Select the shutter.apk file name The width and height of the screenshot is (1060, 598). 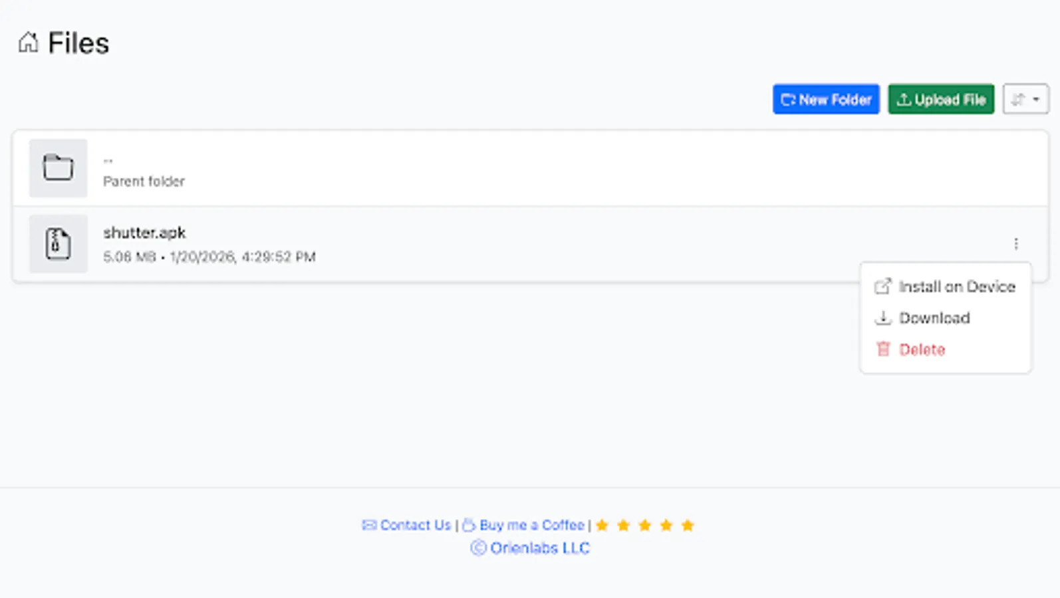[144, 233]
